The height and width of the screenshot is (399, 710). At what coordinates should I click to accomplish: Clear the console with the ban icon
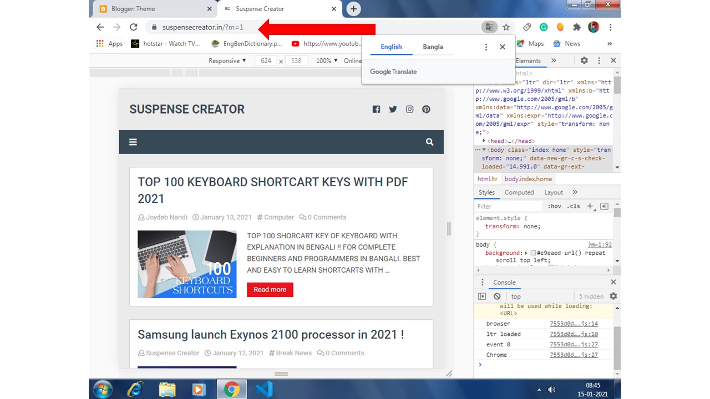click(497, 296)
